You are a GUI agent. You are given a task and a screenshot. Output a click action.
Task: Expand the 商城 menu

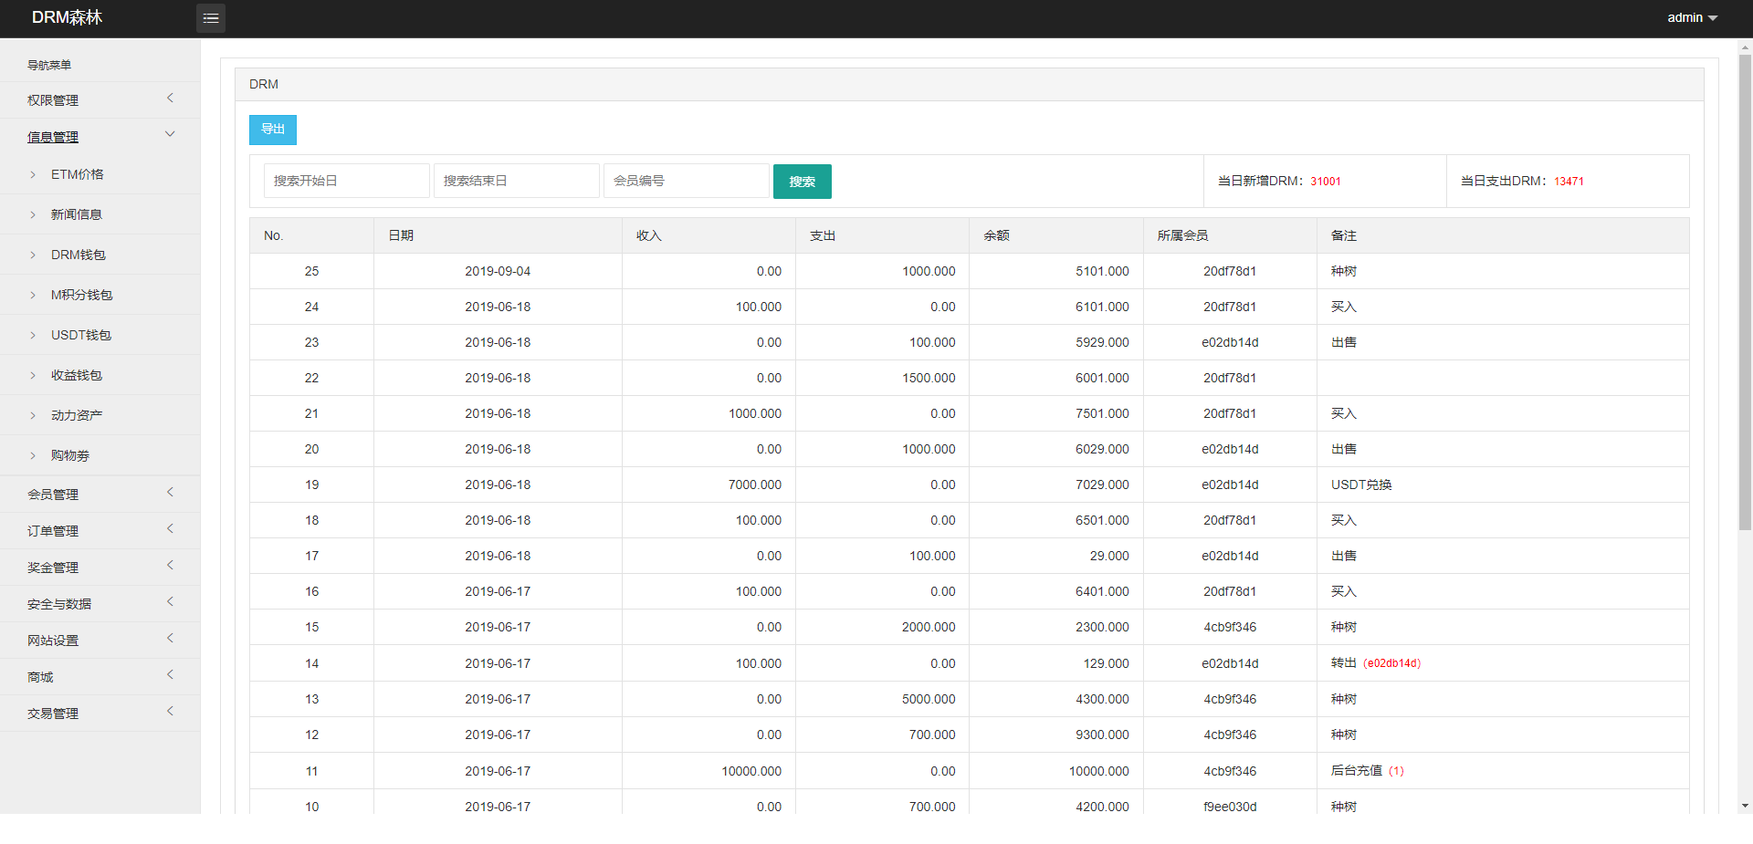(100, 676)
